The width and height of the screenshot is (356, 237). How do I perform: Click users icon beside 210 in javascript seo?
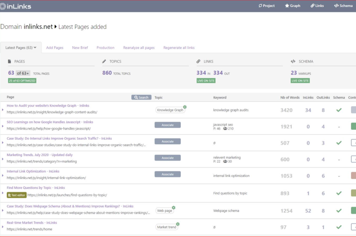click(225, 129)
